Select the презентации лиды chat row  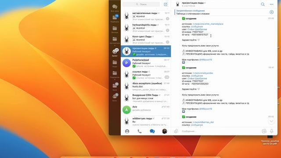click(x=146, y=51)
